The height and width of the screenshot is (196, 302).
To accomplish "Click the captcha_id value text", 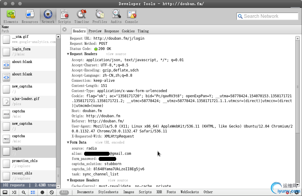I will click(x=119, y=169).
